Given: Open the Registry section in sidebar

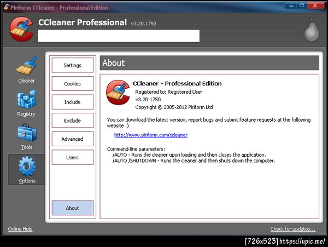Looking at the screenshot, I should (x=26, y=103).
